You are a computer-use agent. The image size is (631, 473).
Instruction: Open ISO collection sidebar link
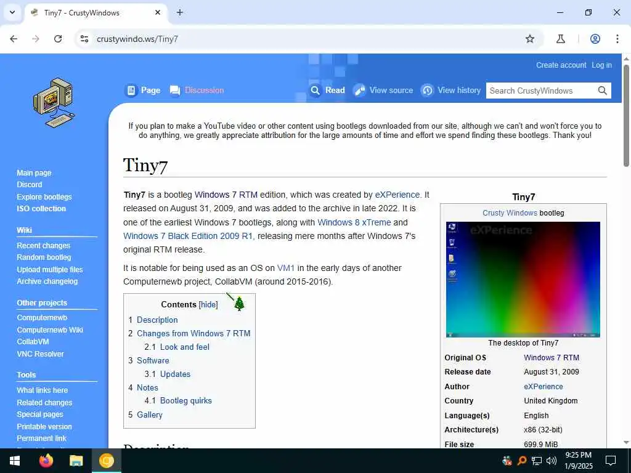click(41, 208)
